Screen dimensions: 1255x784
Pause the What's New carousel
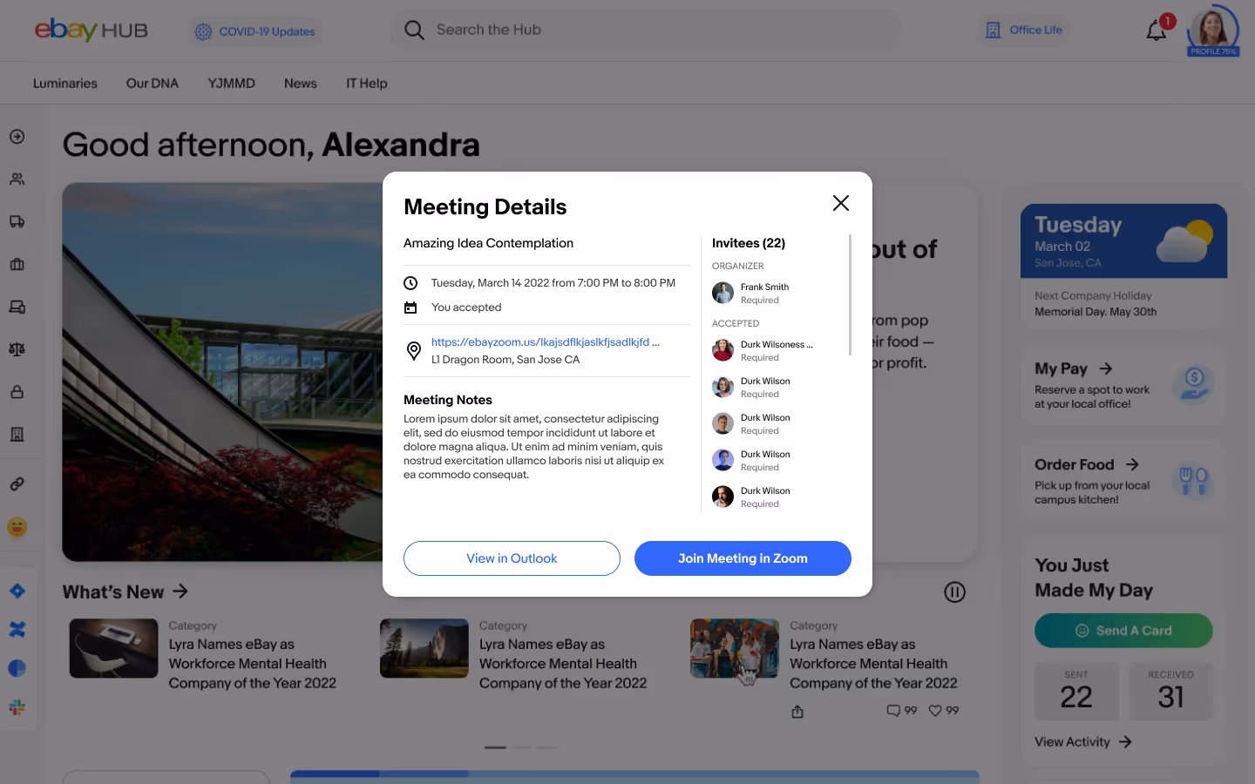(954, 592)
